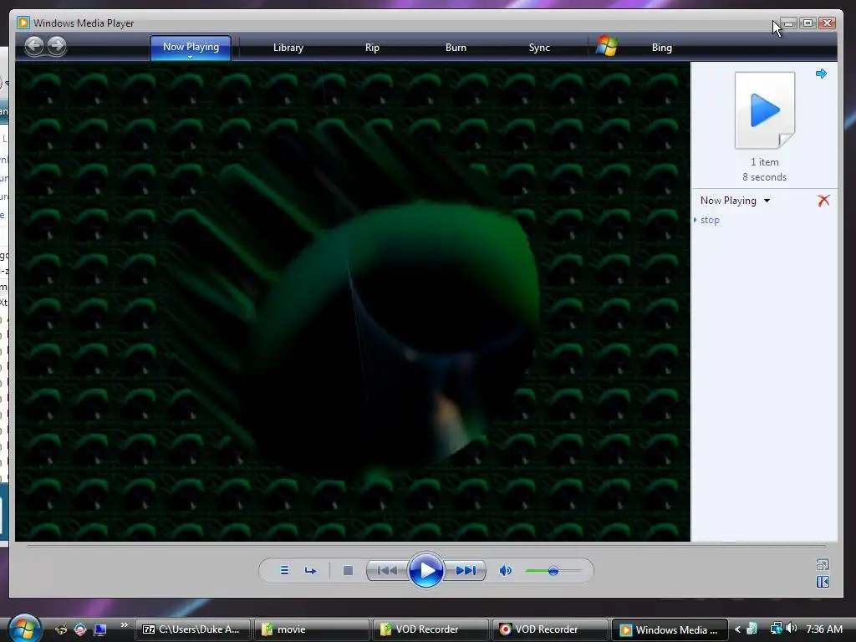Click the network tray icon
This screenshot has width=856, height=642.
click(776, 629)
